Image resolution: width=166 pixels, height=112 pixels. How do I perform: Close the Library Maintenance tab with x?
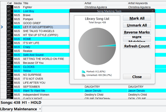[40, 109]
